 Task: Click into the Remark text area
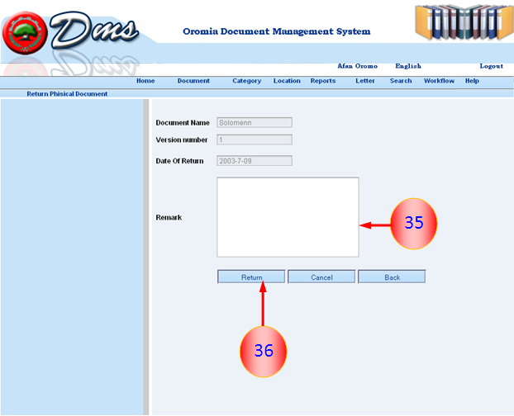pos(288,217)
